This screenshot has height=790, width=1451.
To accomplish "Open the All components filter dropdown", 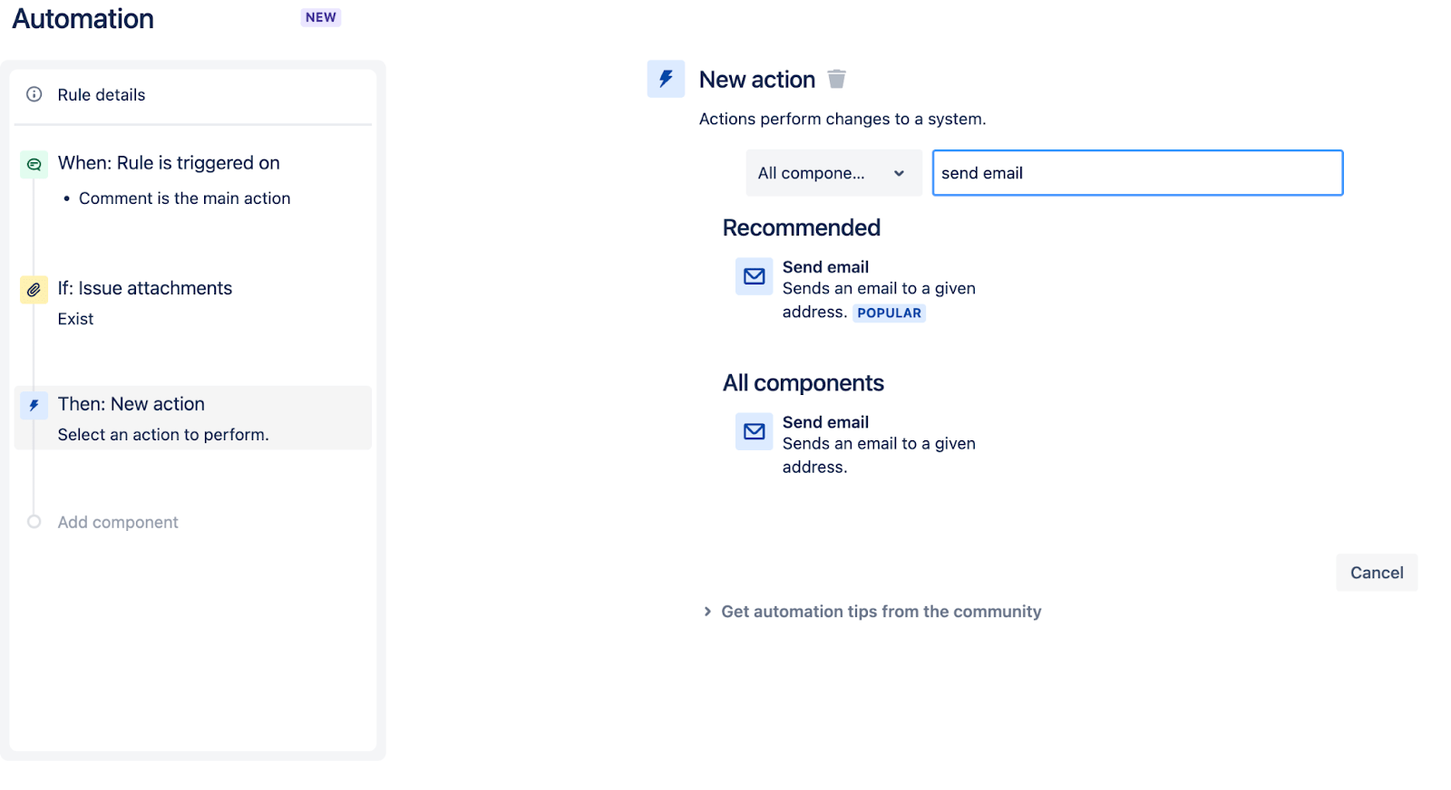I will pos(833,173).
